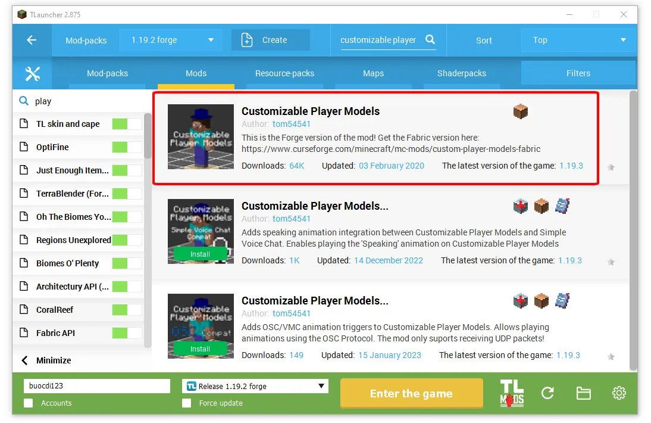Toggle the Fabric API mod switch
The image size is (651, 423).
(x=127, y=333)
